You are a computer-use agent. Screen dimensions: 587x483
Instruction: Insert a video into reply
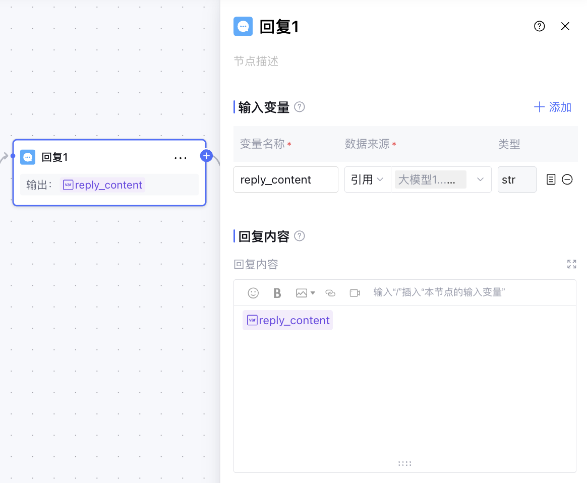click(355, 293)
